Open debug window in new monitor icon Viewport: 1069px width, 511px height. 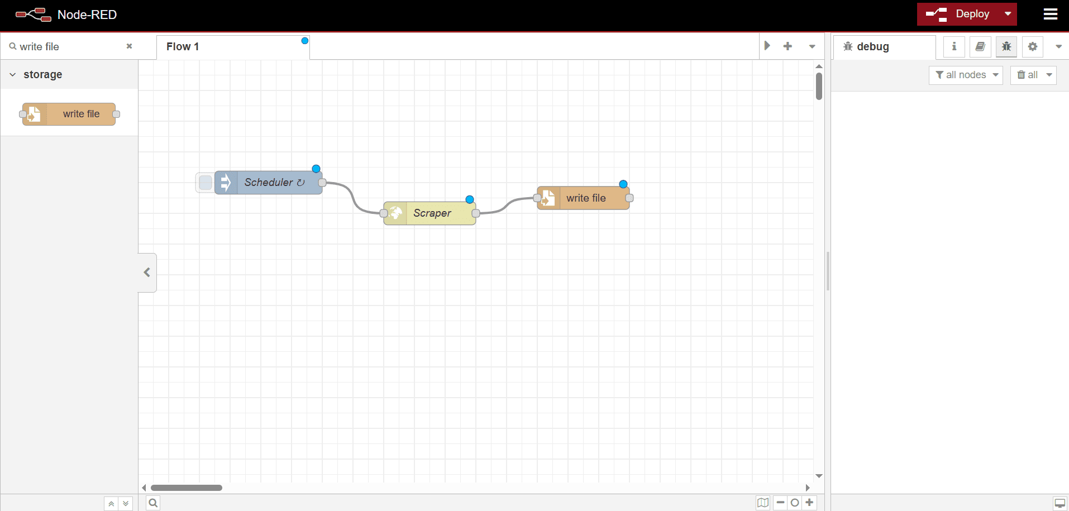coord(1060,503)
